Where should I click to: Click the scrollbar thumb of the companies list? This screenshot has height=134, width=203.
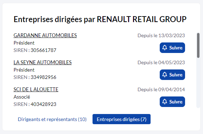[198, 45]
